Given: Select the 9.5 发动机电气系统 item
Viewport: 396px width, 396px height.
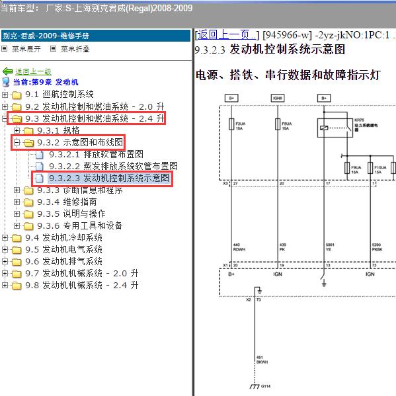Looking at the screenshot, I should 63,249.
